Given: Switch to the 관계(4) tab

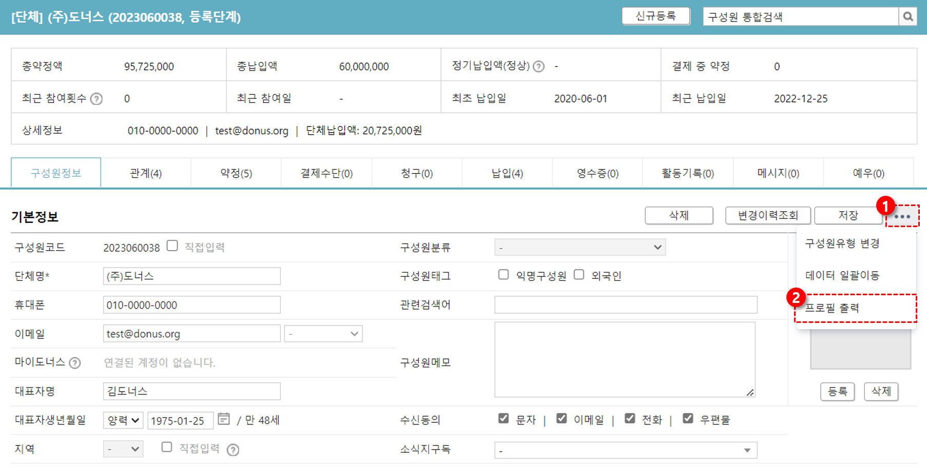Looking at the screenshot, I should [146, 173].
